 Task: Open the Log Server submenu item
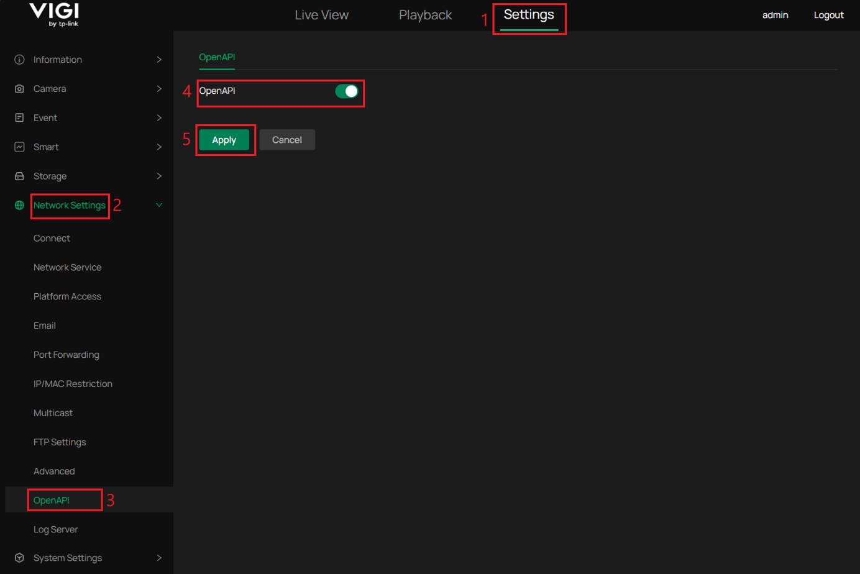55,530
